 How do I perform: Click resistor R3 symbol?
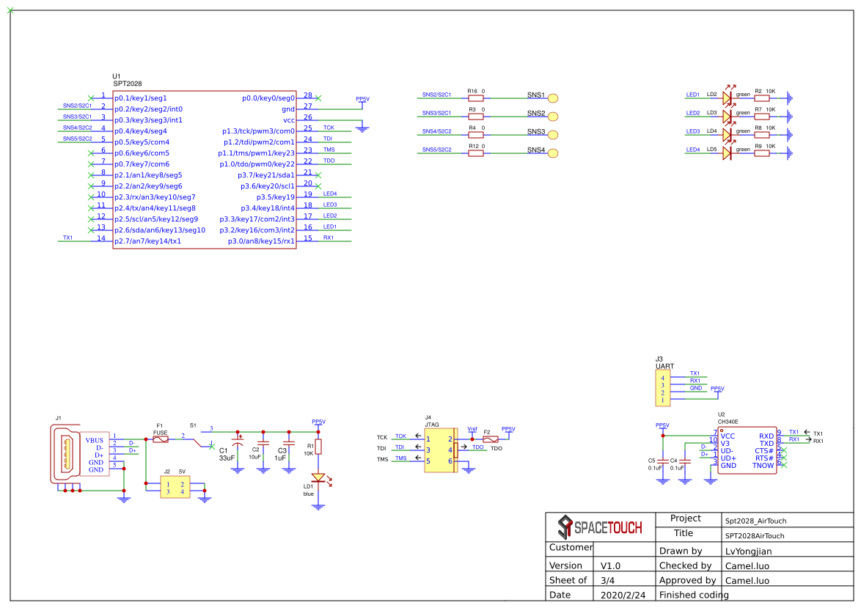475,117
